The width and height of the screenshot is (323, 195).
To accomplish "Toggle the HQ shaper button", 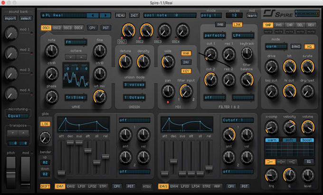I will [x=309, y=46].
